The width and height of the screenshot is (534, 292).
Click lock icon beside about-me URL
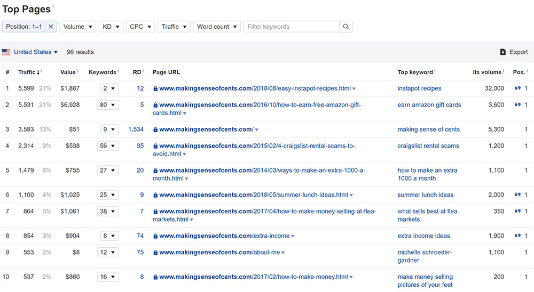pyautogui.click(x=155, y=252)
